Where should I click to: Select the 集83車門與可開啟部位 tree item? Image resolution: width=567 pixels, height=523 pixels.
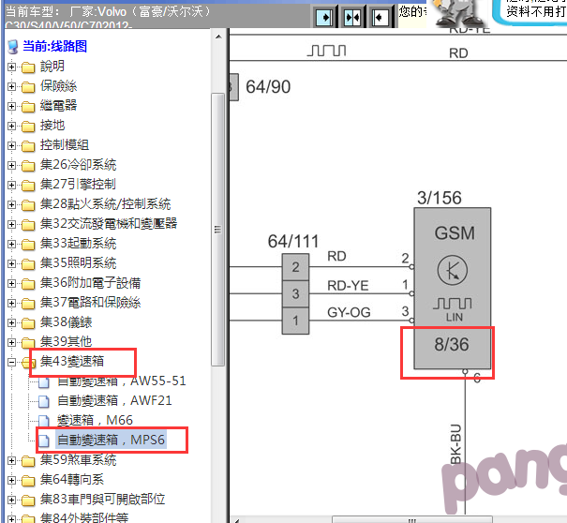[103, 500]
